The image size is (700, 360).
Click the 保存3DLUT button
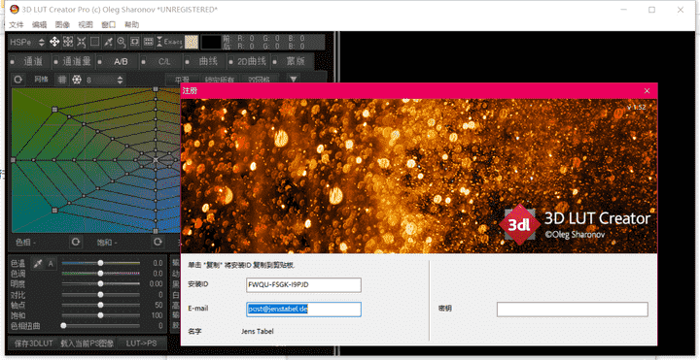click(x=34, y=344)
